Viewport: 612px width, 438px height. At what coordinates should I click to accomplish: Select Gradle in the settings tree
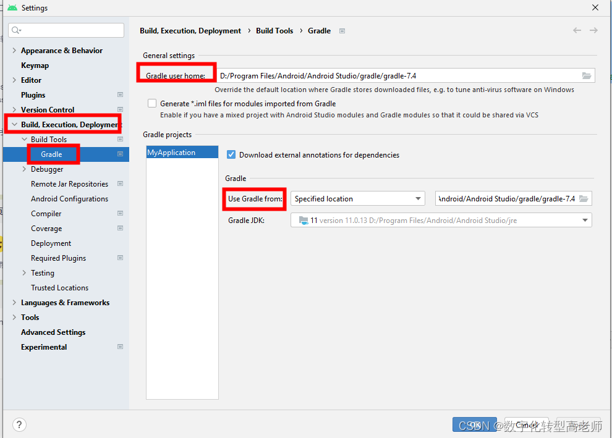pos(51,154)
